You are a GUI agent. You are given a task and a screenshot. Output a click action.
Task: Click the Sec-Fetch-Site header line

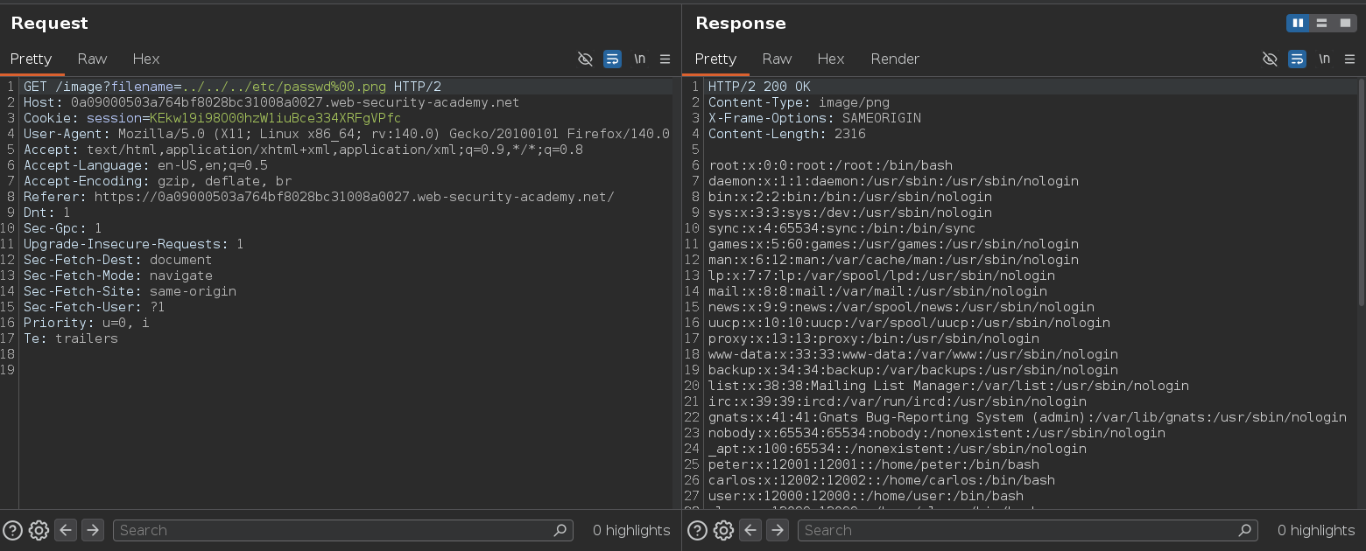click(130, 291)
